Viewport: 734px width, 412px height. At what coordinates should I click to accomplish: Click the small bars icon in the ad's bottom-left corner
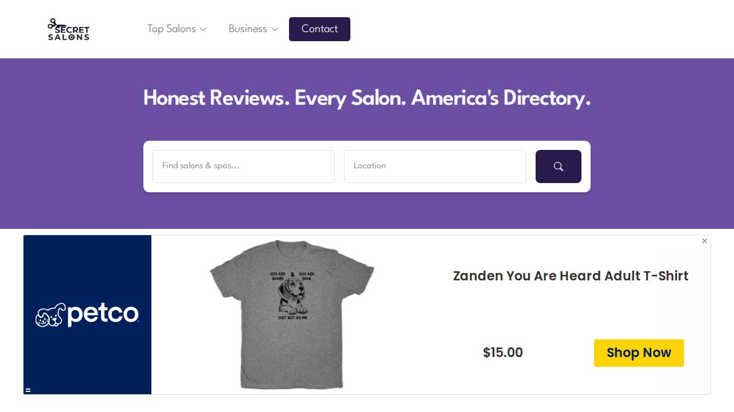(x=28, y=390)
